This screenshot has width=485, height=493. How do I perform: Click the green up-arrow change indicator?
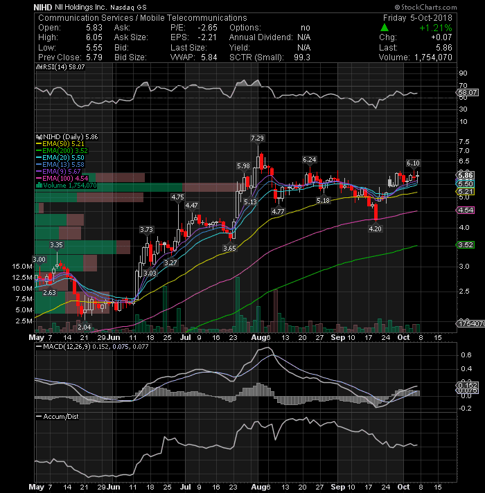[385, 28]
